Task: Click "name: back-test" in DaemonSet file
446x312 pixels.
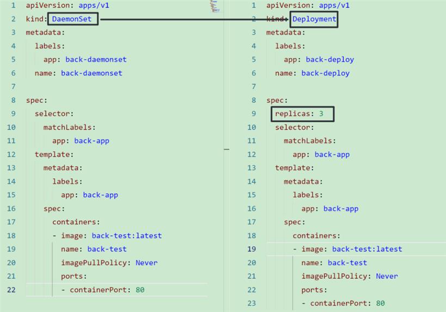Action: pyautogui.click(x=94, y=249)
